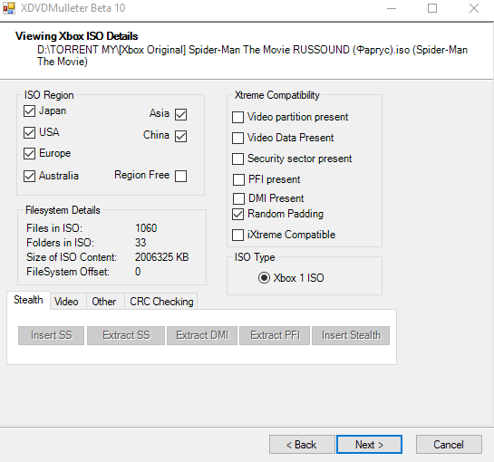Click the Extract PFI button
494x462 pixels.
275,335
